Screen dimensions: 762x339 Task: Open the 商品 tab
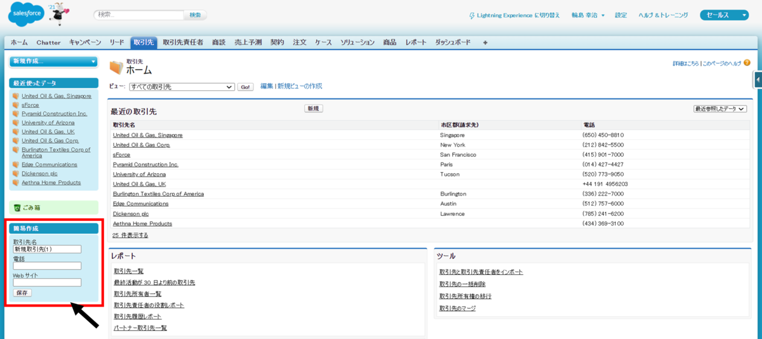pyautogui.click(x=390, y=43)
